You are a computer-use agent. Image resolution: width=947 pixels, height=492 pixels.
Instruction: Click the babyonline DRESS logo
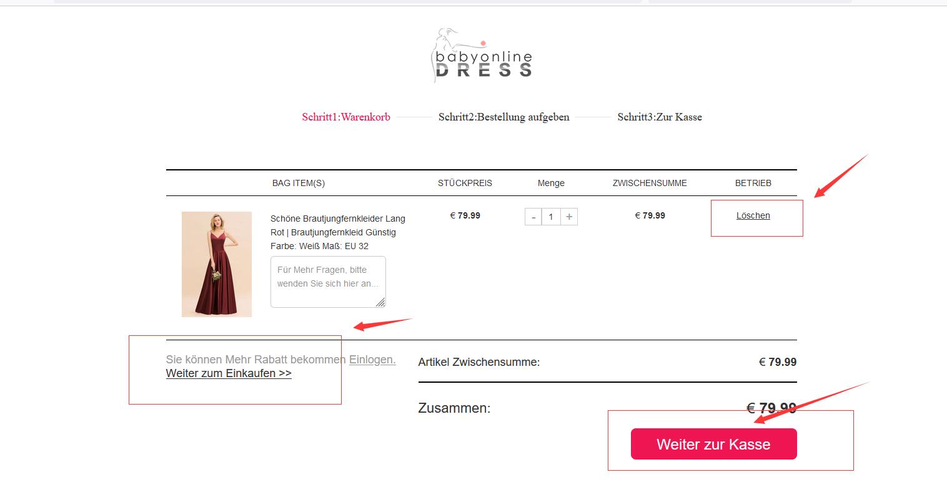[482, 56]
